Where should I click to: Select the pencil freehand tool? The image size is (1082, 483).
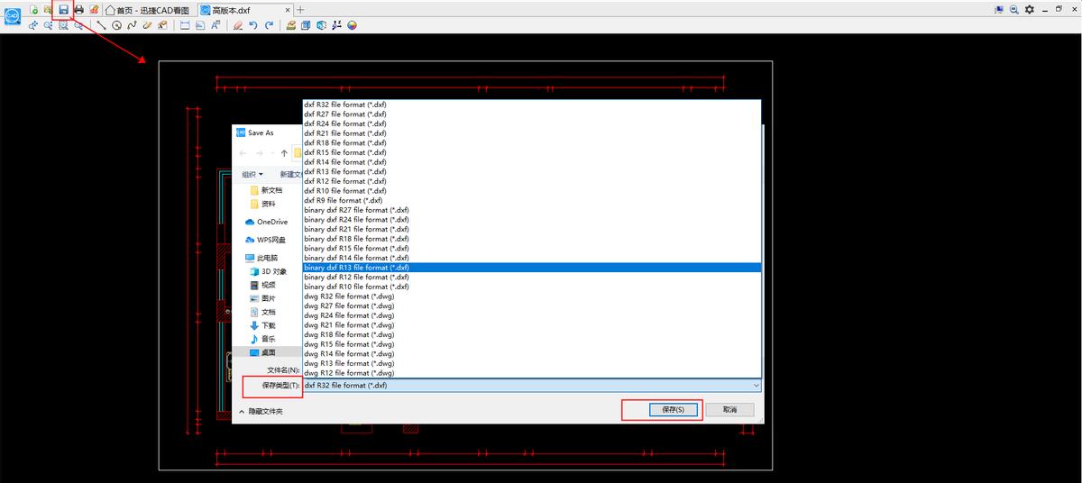pyautogui.click(x=147, y=25)
